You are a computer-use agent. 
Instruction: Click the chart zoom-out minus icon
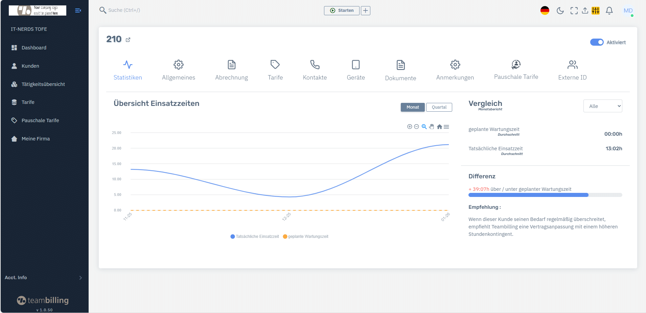[417, 127]
